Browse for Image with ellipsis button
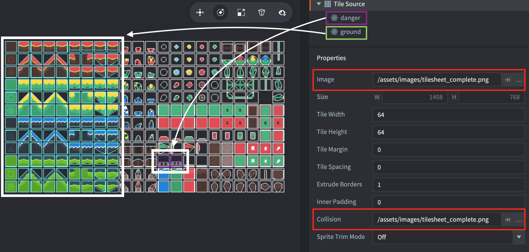The width and height of the screenshot is (529, 252). (519, 80)
